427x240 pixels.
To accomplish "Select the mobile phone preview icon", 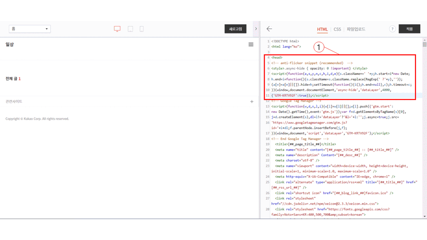I will point(142,29).
